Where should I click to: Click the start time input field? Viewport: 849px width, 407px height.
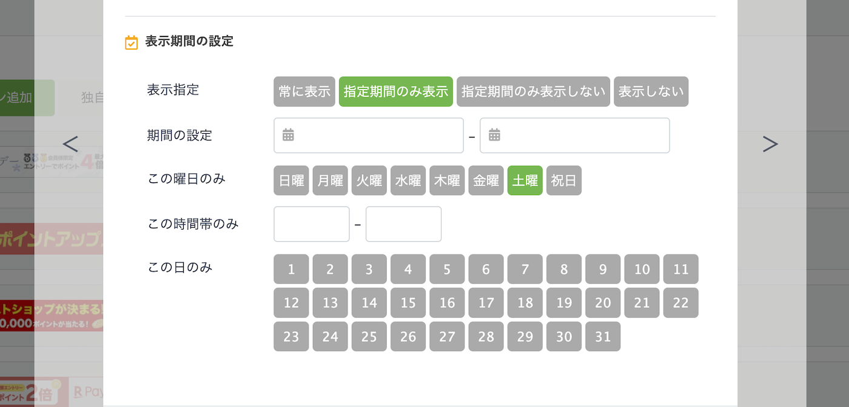point(312,224)
